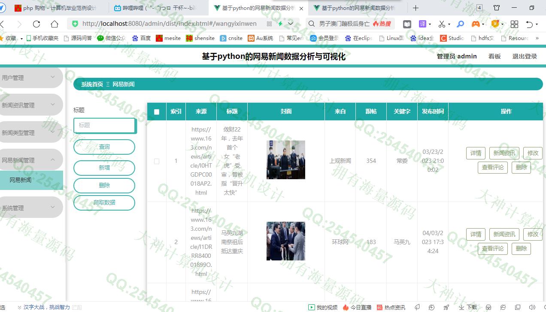Open a new browser tab with plus
Viewport: 546px width, 312px height.
[x=416, y=8]
